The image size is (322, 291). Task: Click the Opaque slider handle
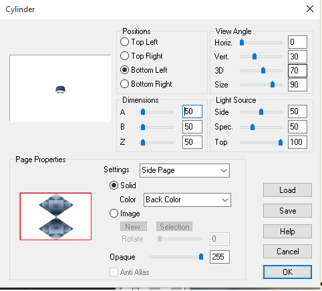tap(201, 256)
